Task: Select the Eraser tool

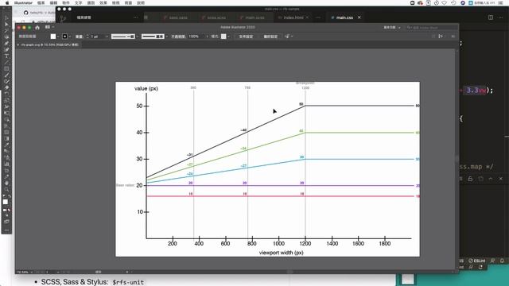Action: (6, 88)
